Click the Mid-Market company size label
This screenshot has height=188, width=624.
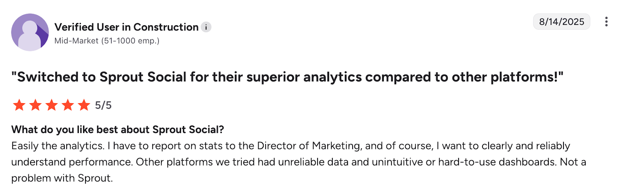[107, 41]
